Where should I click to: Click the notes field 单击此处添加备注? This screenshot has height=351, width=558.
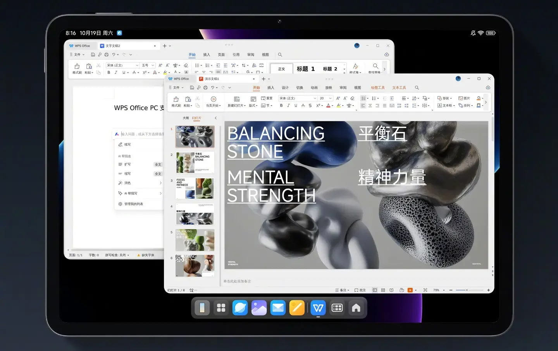[237, 281]
